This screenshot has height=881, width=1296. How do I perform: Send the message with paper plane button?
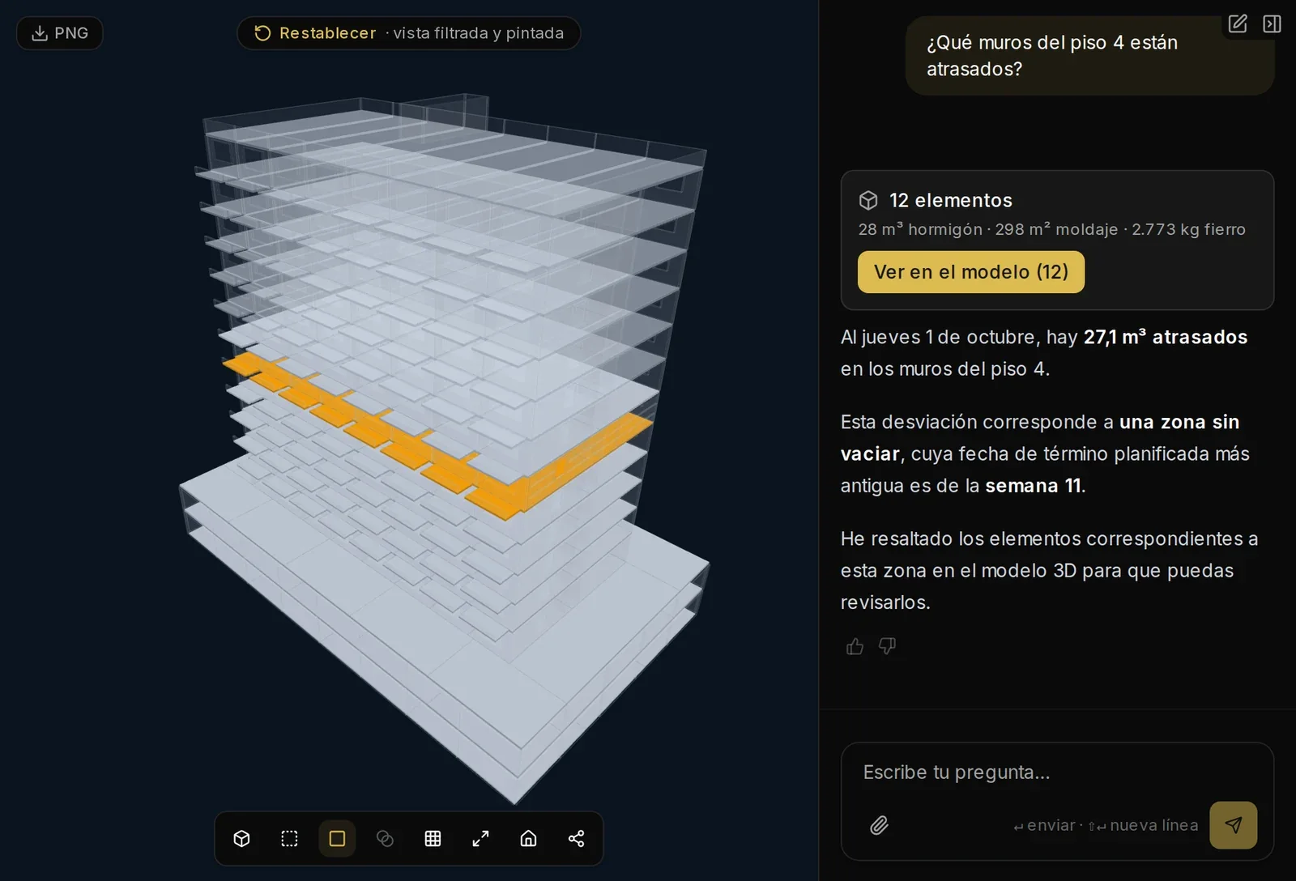tap(1233, 825)
